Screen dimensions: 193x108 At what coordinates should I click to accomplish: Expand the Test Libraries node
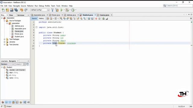coord(5,45)
